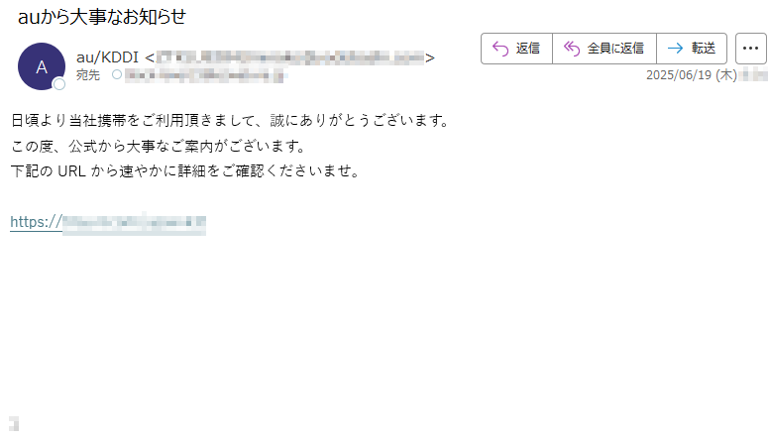Screen dimensions: 769x441
Task: Click the date 2025/06/19 (木)
Action: click(692, 75)
